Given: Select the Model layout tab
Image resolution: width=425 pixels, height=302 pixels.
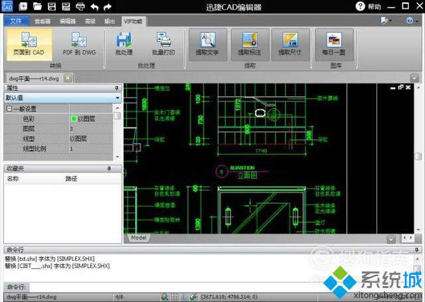Looking at the screenshot, I should tap(139, 238).
